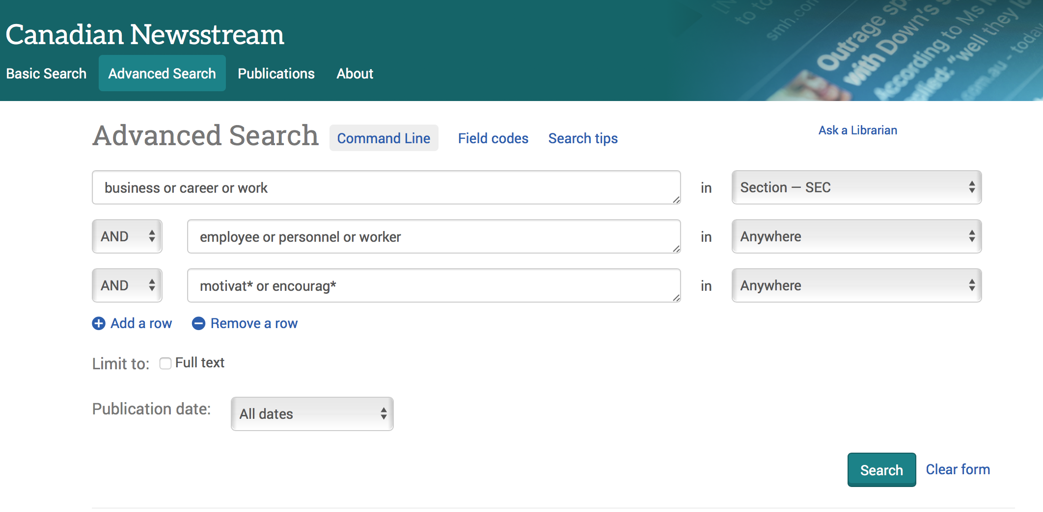Click Ask a Librarian link
The height and width of the screenshot is (512, 1043).
point(857,130)
